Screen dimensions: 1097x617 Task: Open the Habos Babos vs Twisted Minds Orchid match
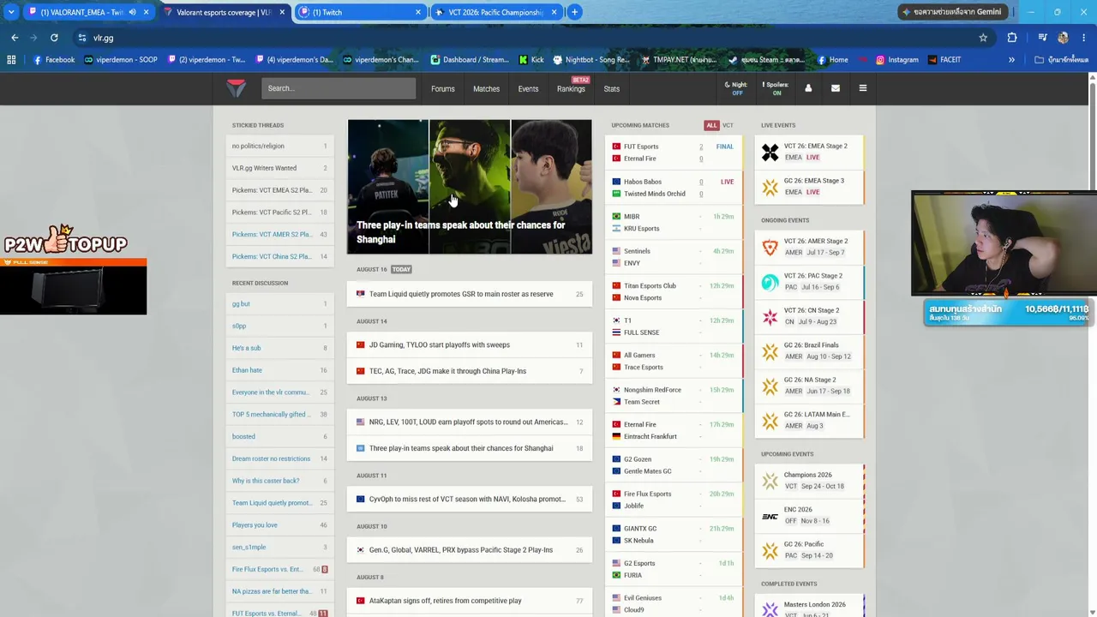tap(674, 188)
